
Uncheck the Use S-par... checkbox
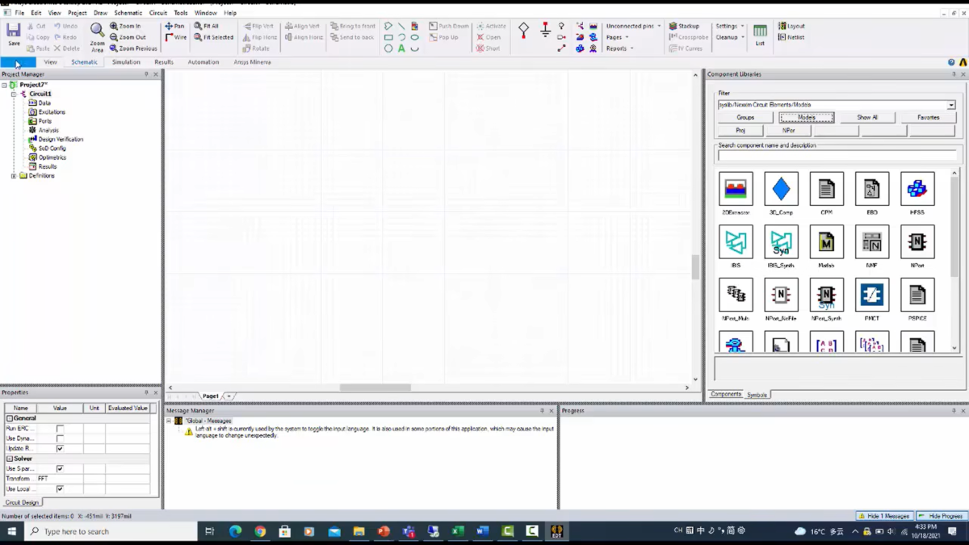60,468
